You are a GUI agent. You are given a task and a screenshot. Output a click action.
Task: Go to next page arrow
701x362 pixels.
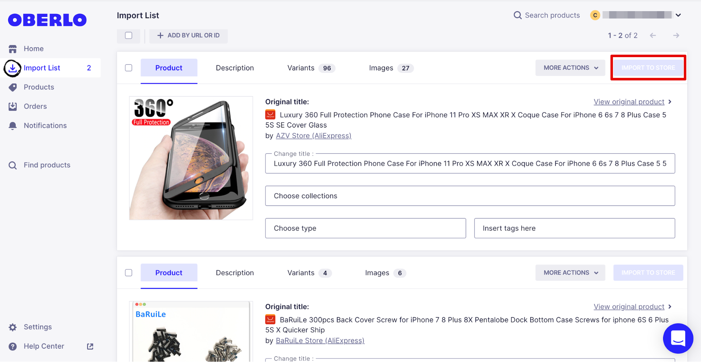[x=676, y=35]
